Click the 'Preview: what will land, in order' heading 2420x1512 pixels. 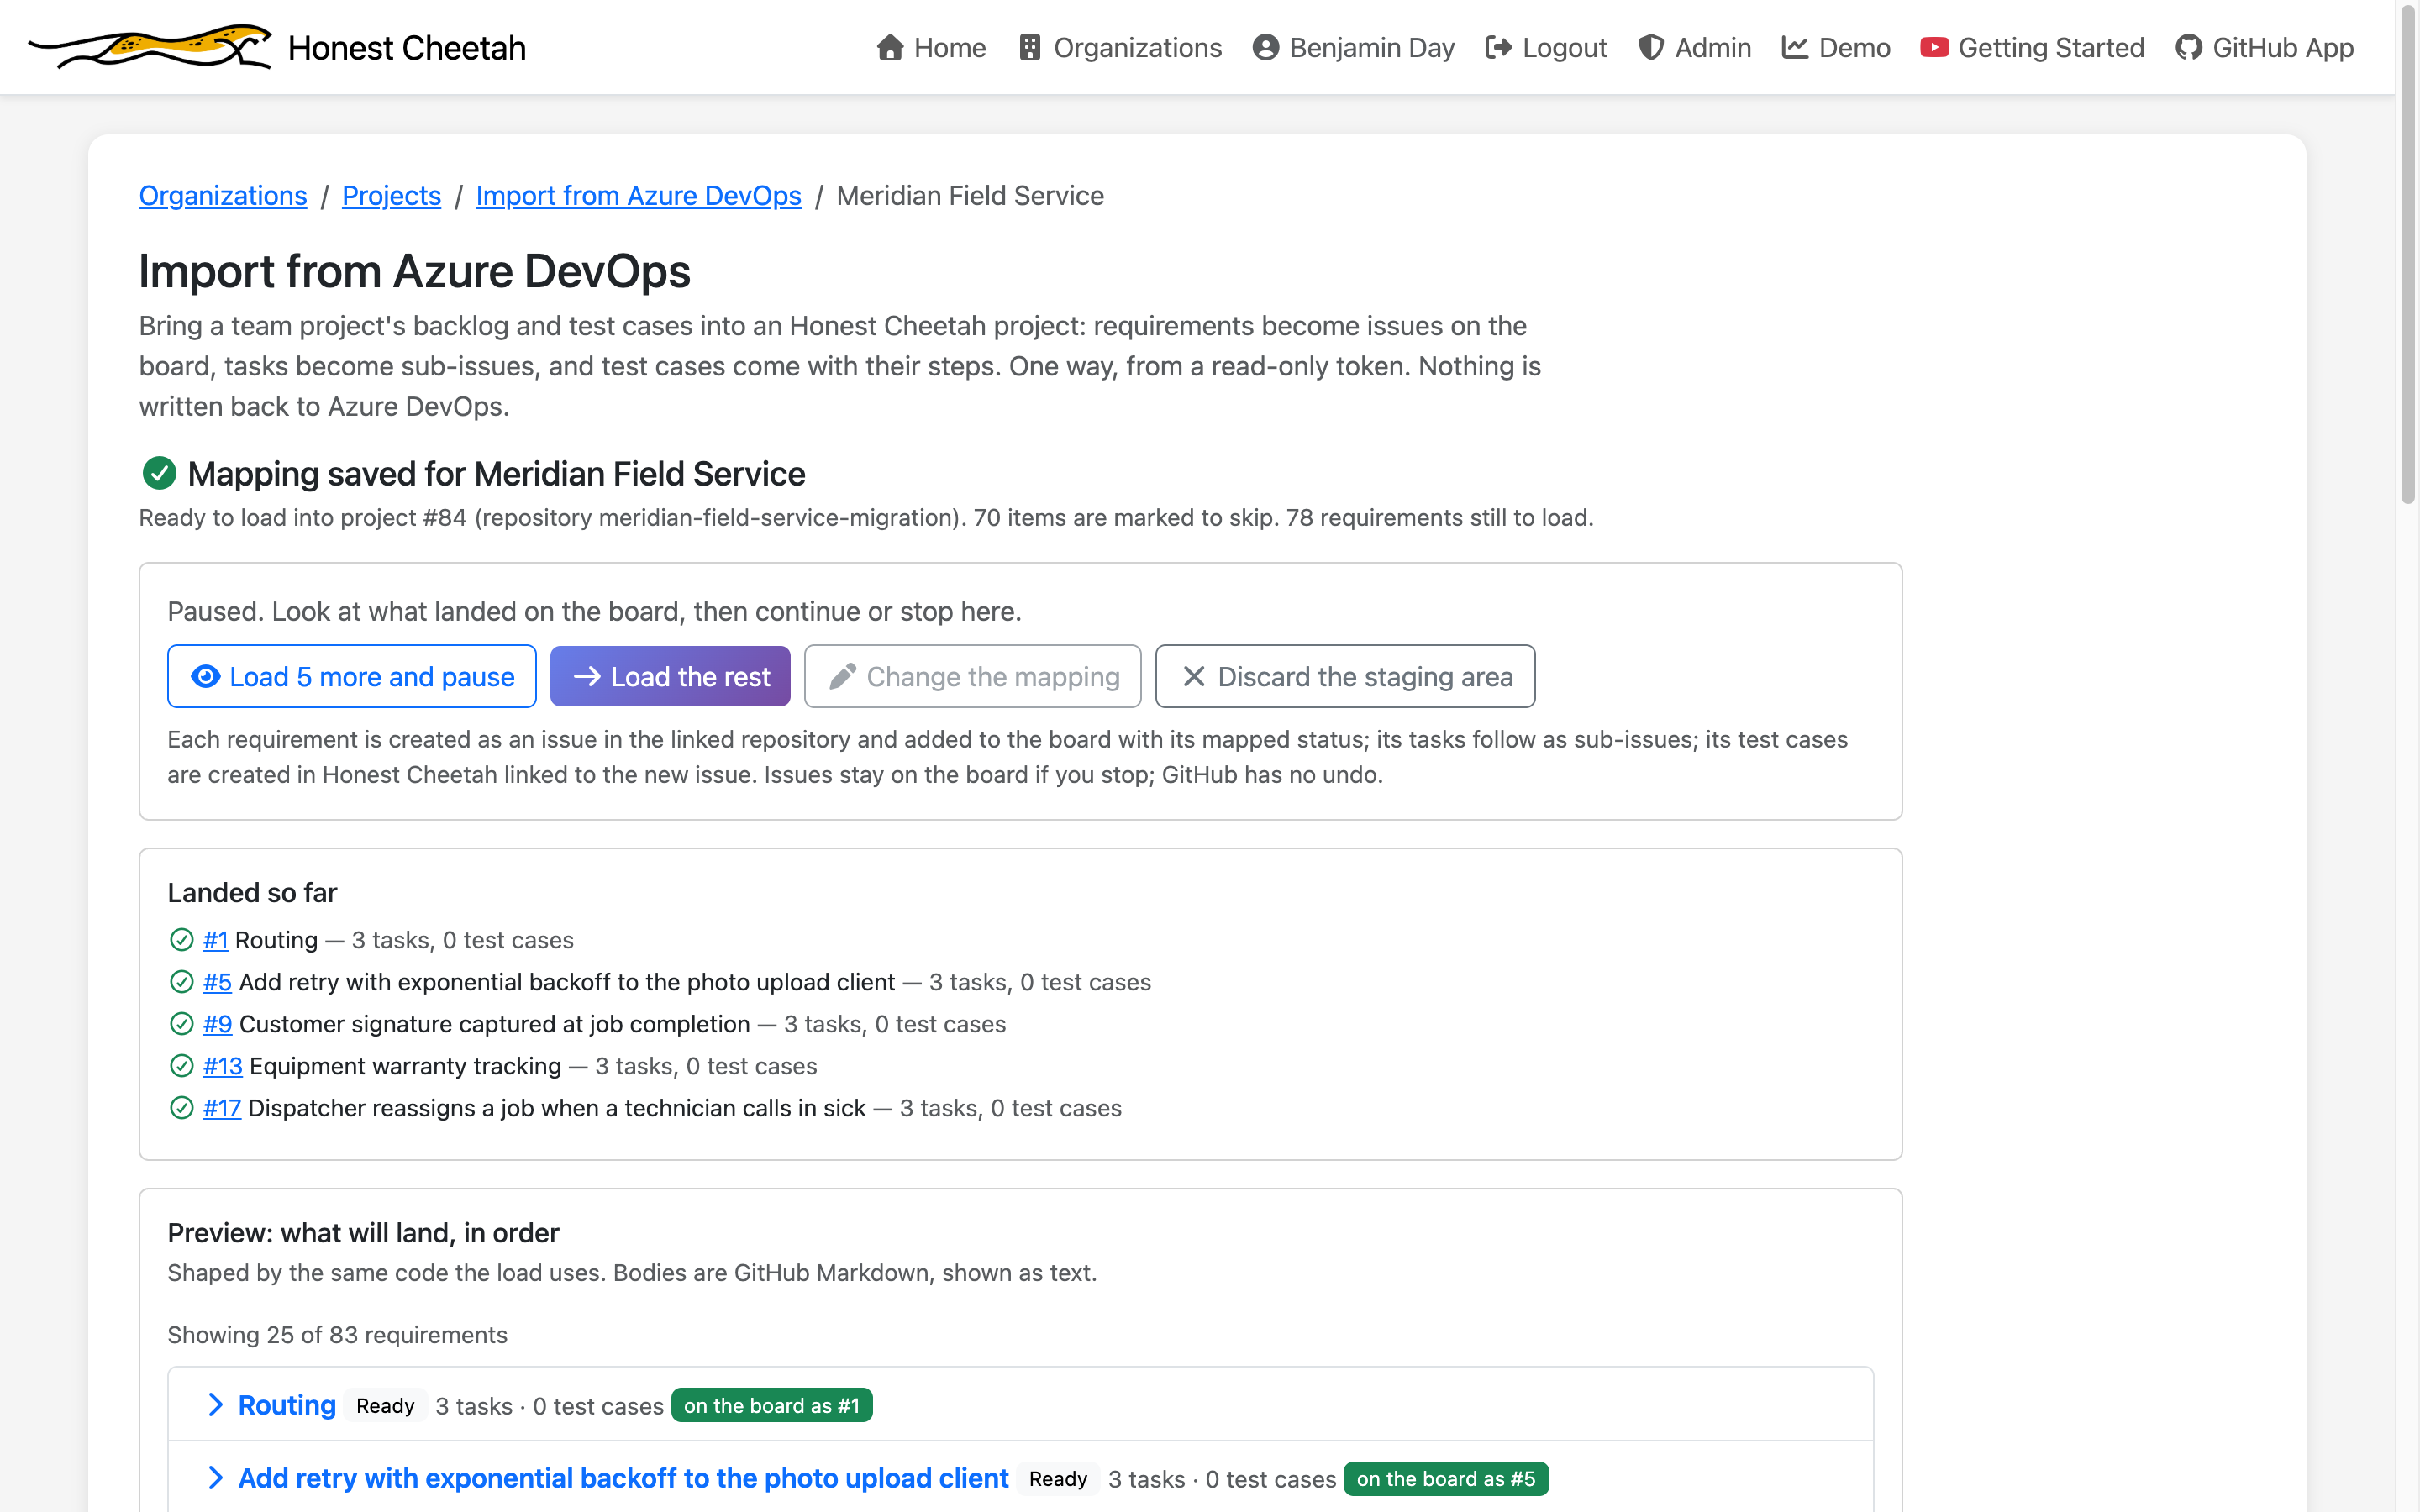[x=363, y=1232]
